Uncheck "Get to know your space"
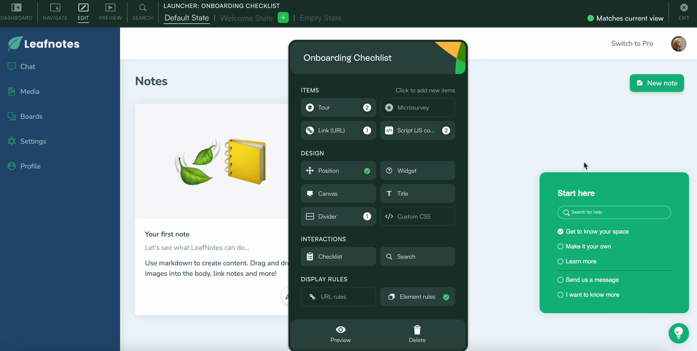This screenshot has width=697, height=351. coord(559,231)
